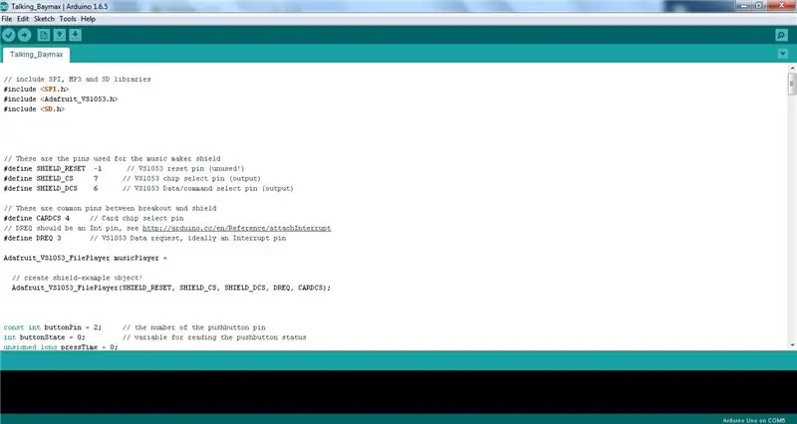Image resolution: width=797 pixels, height=424 pixels.
Task: Click the editor vertical scrollbar thumb
Action: (x=792, y=84)
